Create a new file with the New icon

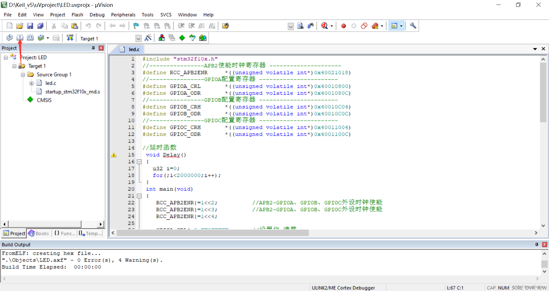pyautogui.click(x=9, y=26)
